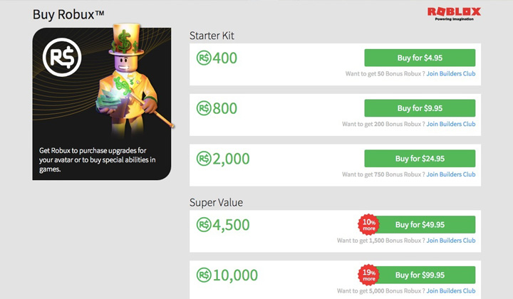Follow Join Builders Club link for 200 Bonus Robux
This screenshot has height=299, width=513.
click(x=451, y=124)
